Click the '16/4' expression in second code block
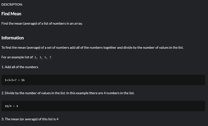 [8, 106]
